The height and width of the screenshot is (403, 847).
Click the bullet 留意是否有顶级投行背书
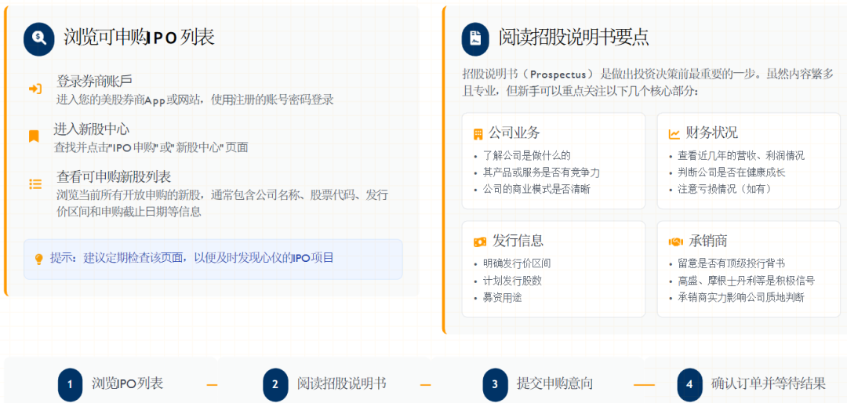[732, 264]
